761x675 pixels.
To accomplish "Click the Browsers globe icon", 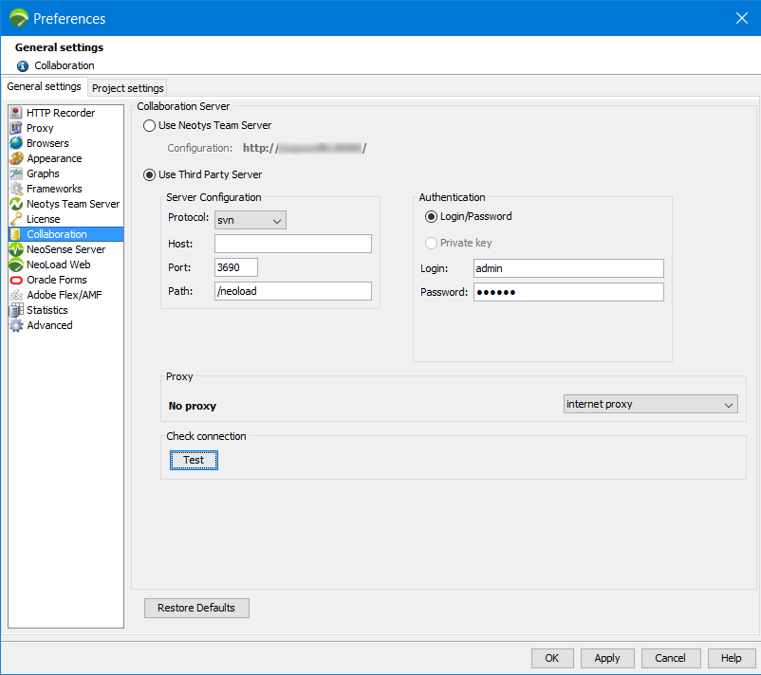I will (x=16, y=143).
